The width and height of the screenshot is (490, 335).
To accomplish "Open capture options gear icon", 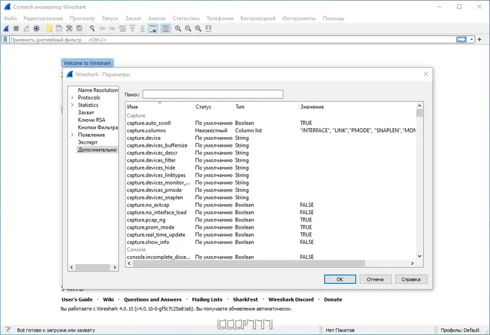I will [x=37, y=29].
